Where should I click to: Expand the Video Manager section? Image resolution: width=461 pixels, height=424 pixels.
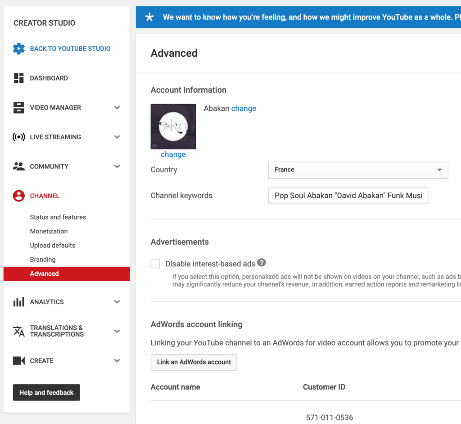(x=117, y=107)
